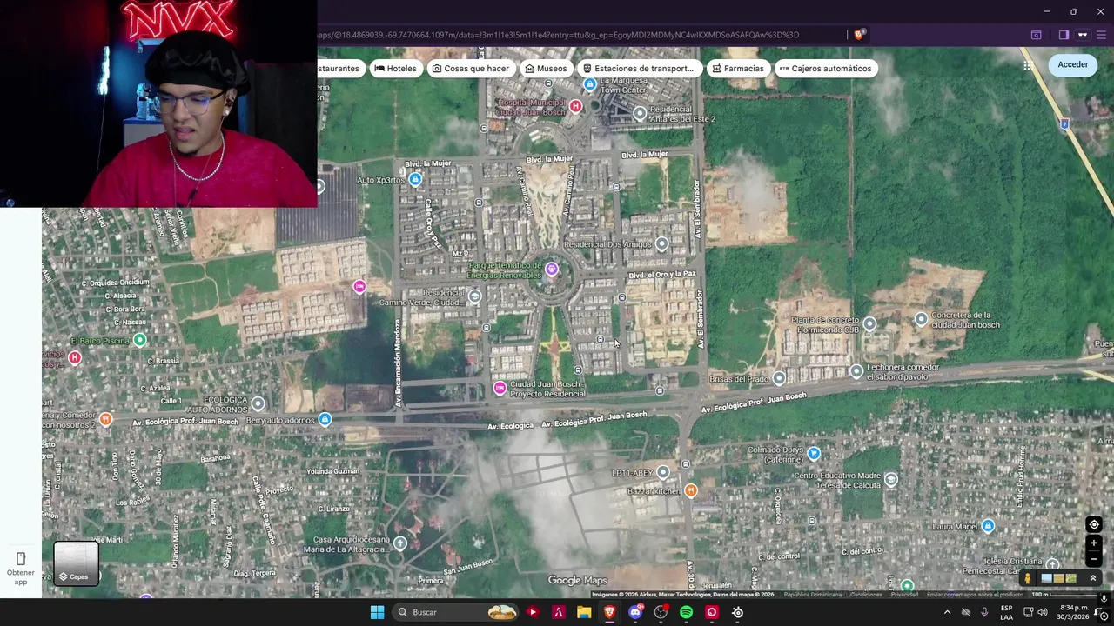
Task: Click the Bazzar Kitchen restaurant pin
Action: point(691,491)
